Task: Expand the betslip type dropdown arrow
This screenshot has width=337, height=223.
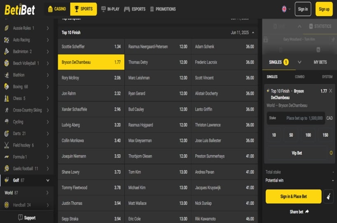Action: (x=300, y=62)
